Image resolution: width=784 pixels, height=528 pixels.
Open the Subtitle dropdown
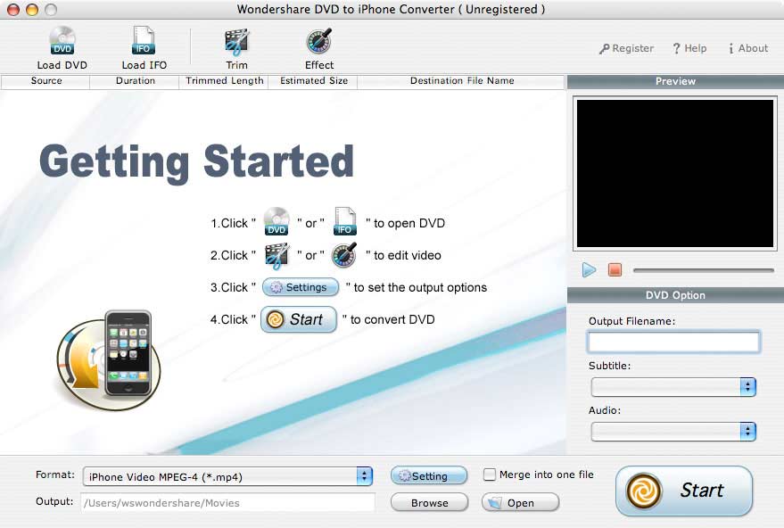(x=673, y=387)
